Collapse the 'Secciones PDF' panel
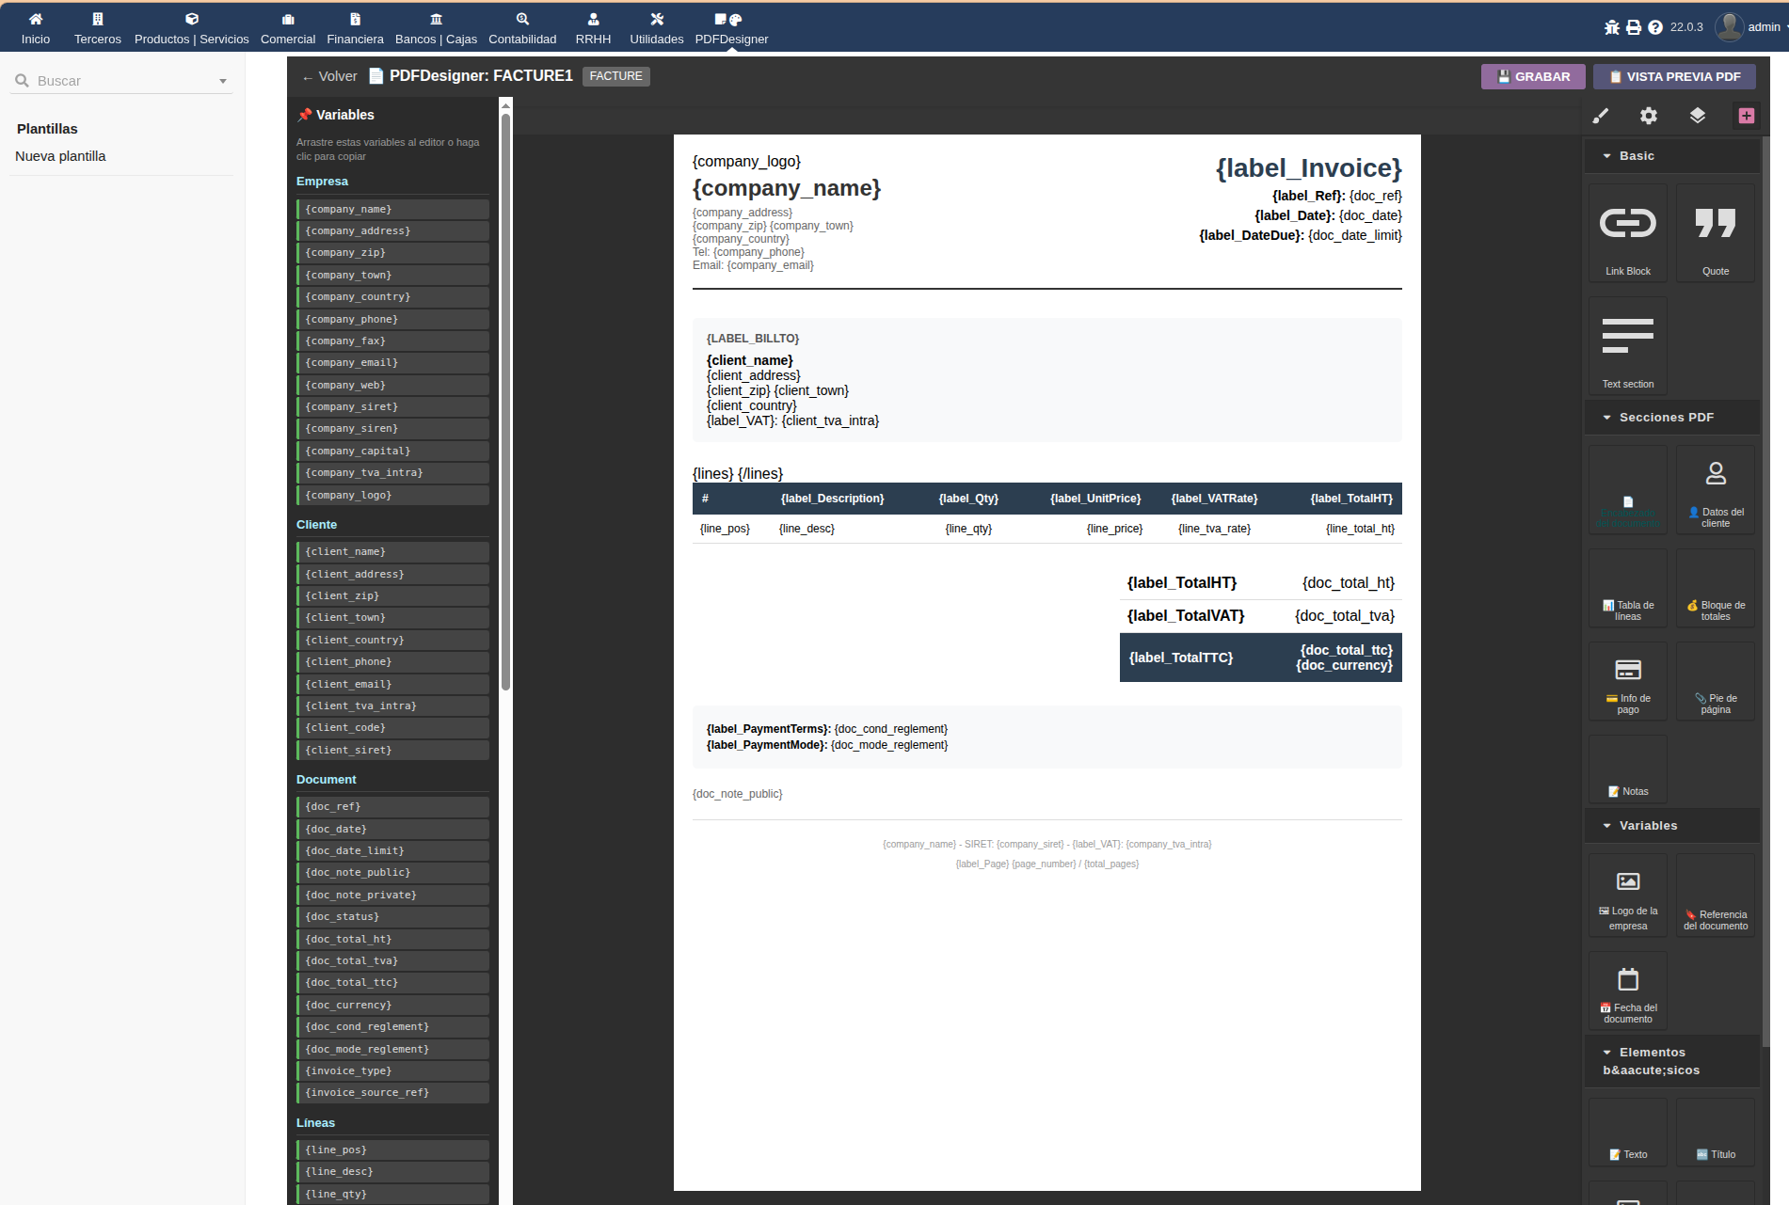Image resolution: width=1789 pixels, height=1205 pixels. (1606, 417)
